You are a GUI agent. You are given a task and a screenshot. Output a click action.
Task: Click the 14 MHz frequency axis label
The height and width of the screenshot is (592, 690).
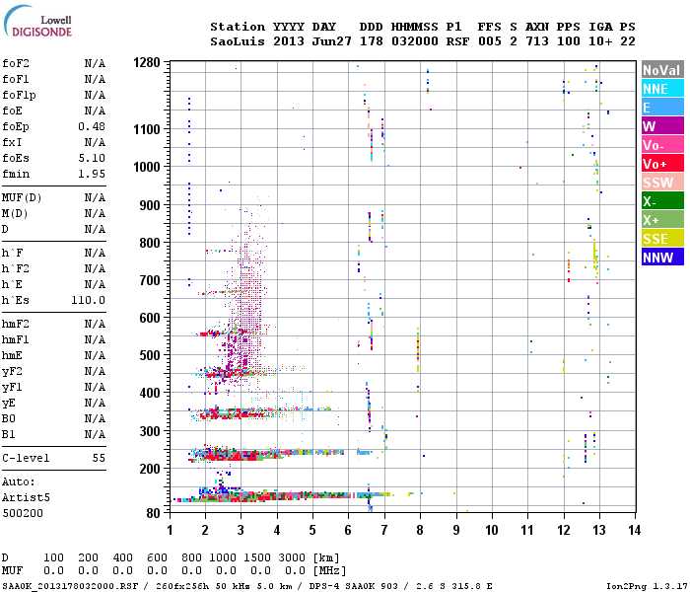(x=634, y=530)
